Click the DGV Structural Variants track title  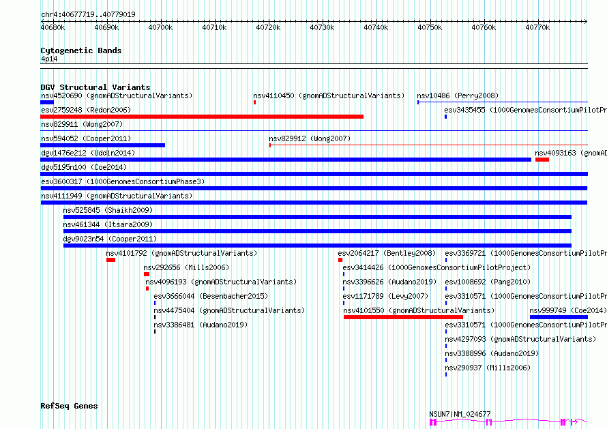(95, 87)
